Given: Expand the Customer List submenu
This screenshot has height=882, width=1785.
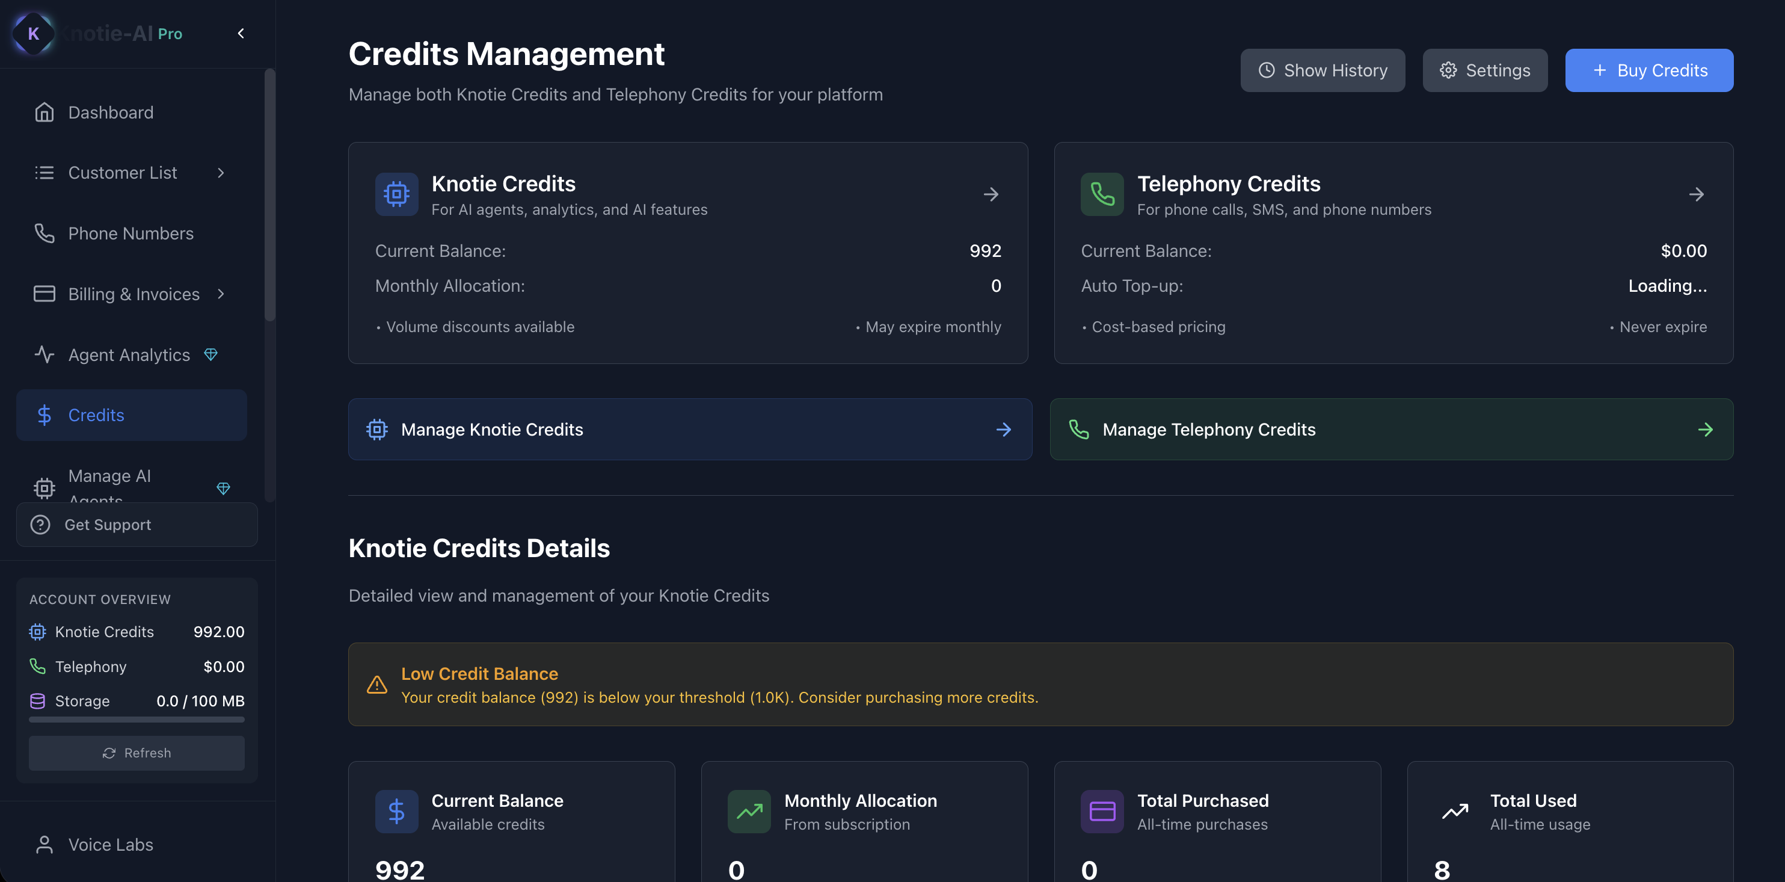Looking at the screenshot, I should tap(221, 173).
